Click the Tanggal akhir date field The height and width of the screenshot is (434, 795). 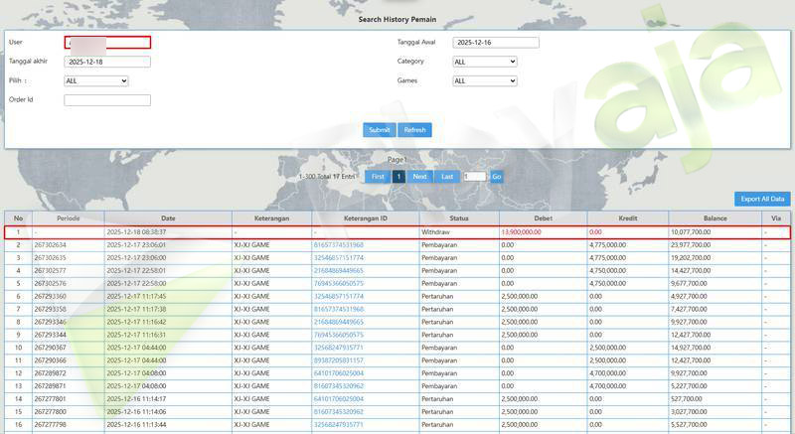106,62
